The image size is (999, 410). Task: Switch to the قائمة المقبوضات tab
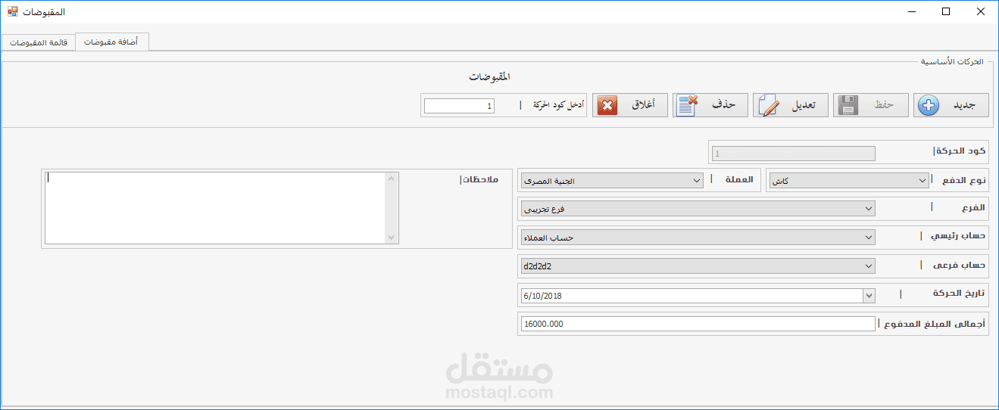point(39,43)
